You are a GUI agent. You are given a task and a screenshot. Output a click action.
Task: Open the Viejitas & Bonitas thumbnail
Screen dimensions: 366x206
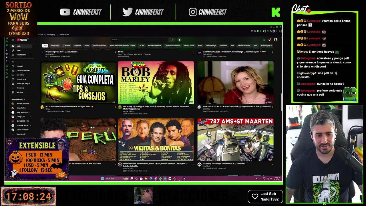(x=156, y=140)
